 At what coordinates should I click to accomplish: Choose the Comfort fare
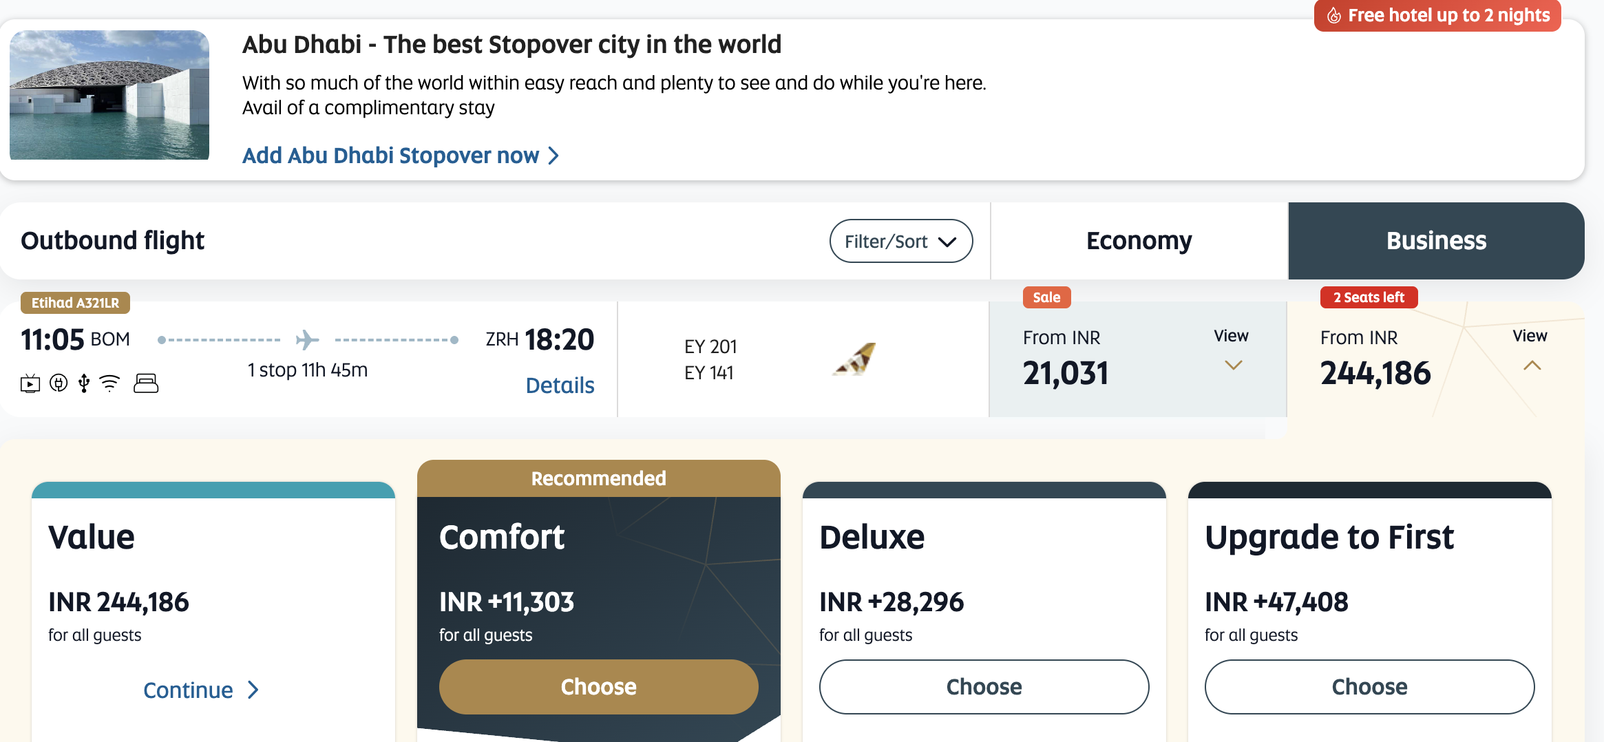598,686
